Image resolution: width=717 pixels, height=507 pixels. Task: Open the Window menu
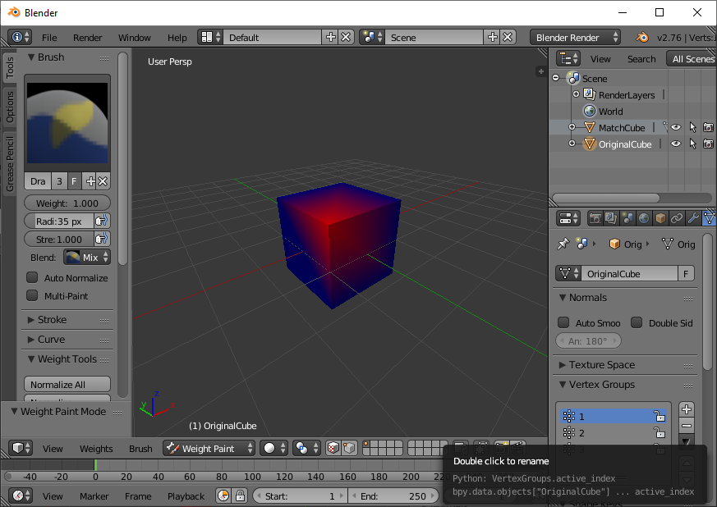pyautogui.click(x=135, y=38)
